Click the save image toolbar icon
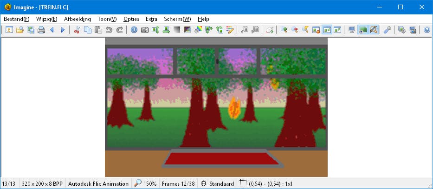The height and width of the screenshot is (189, 433). [x=31, y=30]
